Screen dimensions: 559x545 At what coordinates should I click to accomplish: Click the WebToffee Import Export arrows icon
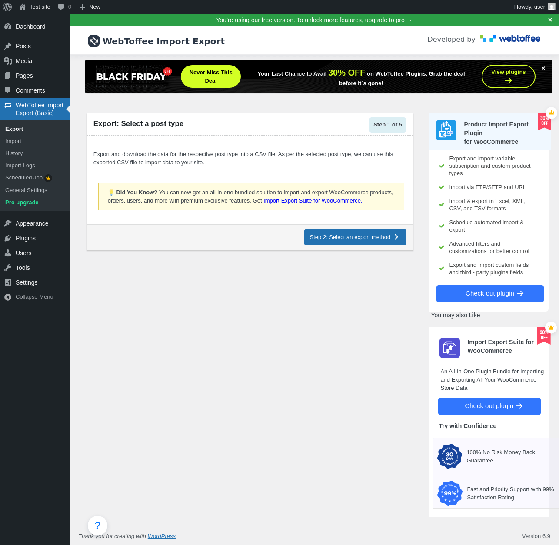8,105
